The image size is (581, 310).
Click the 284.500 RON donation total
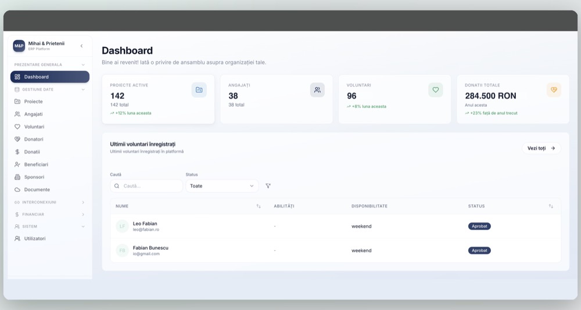(x=490, y=96)
